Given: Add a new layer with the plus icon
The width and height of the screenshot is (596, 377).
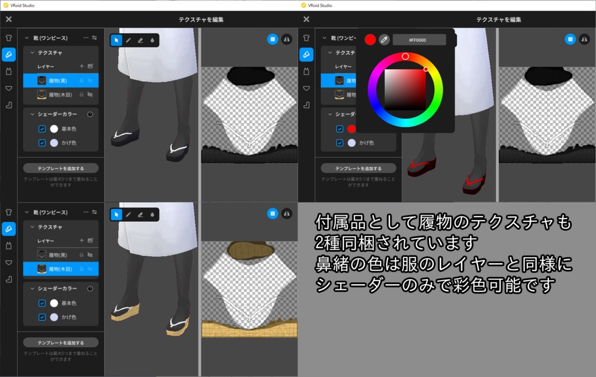Looking at the screenshot, I should 81,66.
